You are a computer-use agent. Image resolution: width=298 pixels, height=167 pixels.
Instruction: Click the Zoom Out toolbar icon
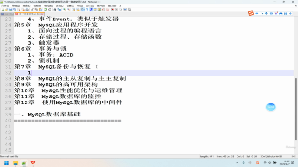click(68, 9)
